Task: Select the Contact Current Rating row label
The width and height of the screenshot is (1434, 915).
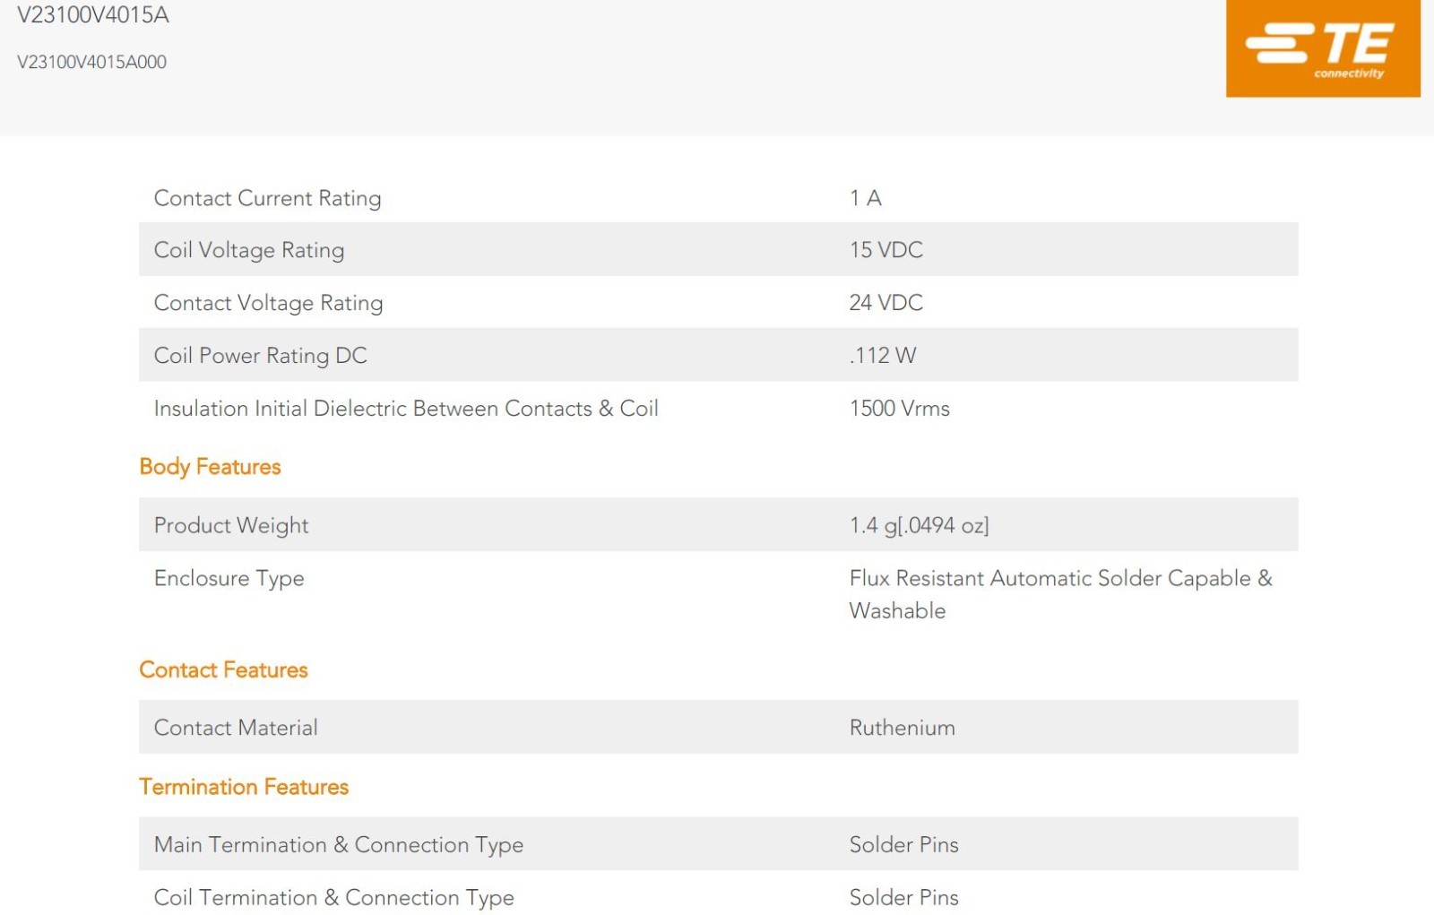Action: (x=267, y=198)
